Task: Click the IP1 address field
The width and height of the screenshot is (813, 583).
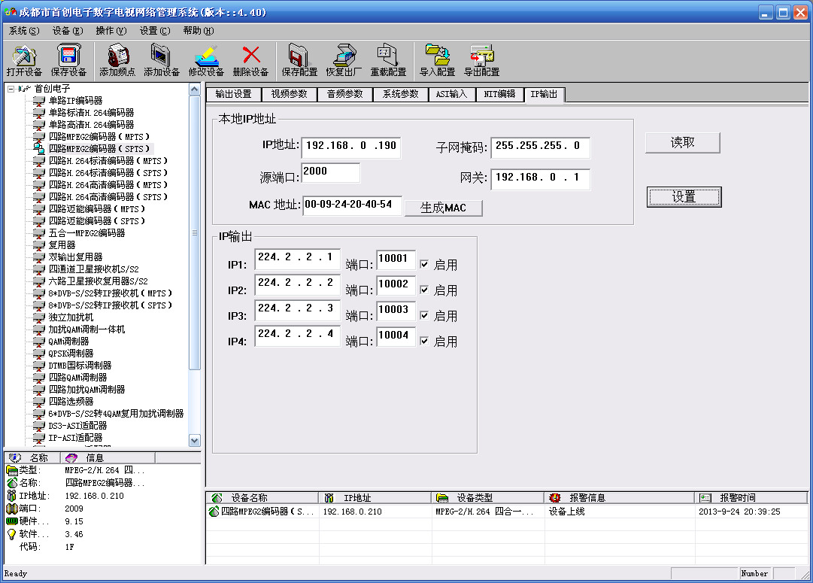Action: click(x=298, y=259)
